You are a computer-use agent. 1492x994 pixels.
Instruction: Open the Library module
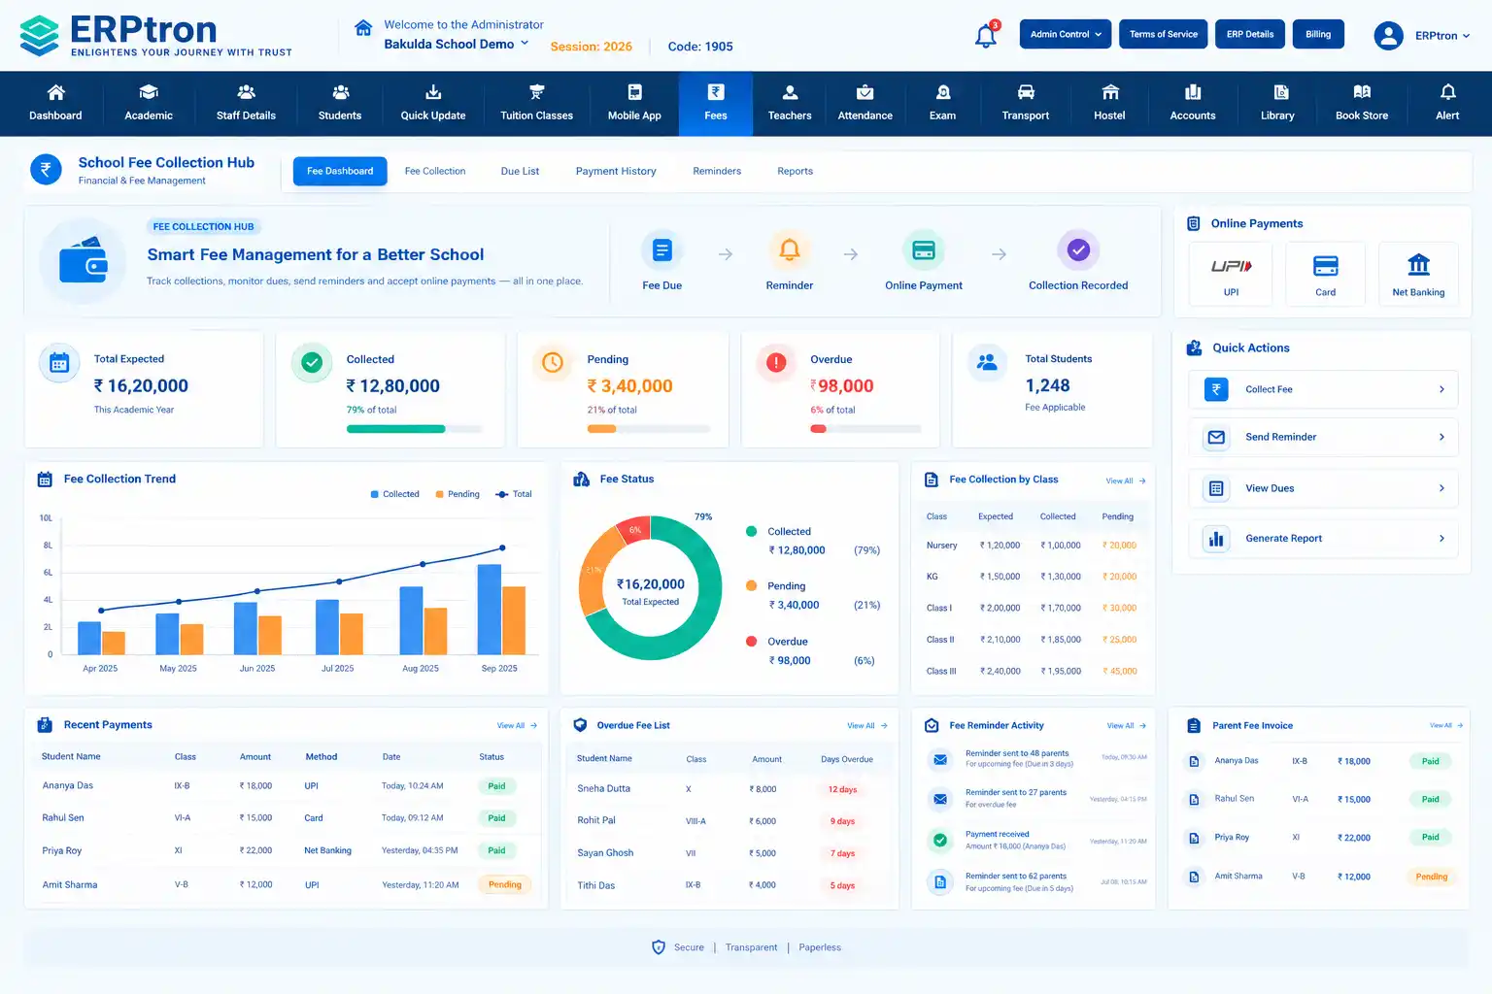[1277, 103]
